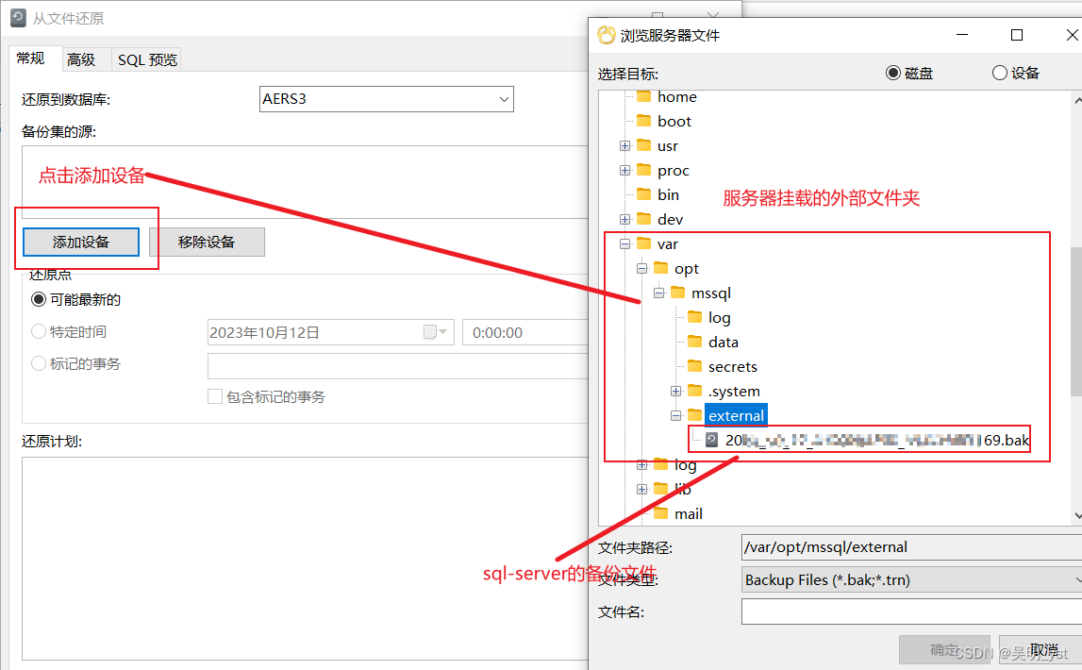This screenshot has height=670, width=1082.
Task: Click the home folder icon in tree
Action: click(x=643, y=96)
